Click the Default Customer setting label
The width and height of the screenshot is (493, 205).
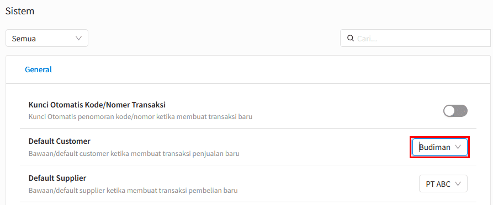pyautogui.click(x=60, y=141)
